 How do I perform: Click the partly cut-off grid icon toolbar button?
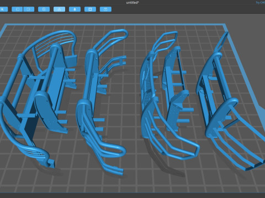[x=4, y=9]
